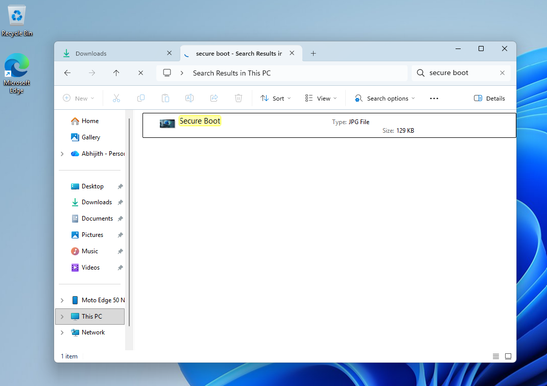This screenshot has width=547, height=386.
Task: Add a new tab with the plus button
Action: [x=313, y=53]
